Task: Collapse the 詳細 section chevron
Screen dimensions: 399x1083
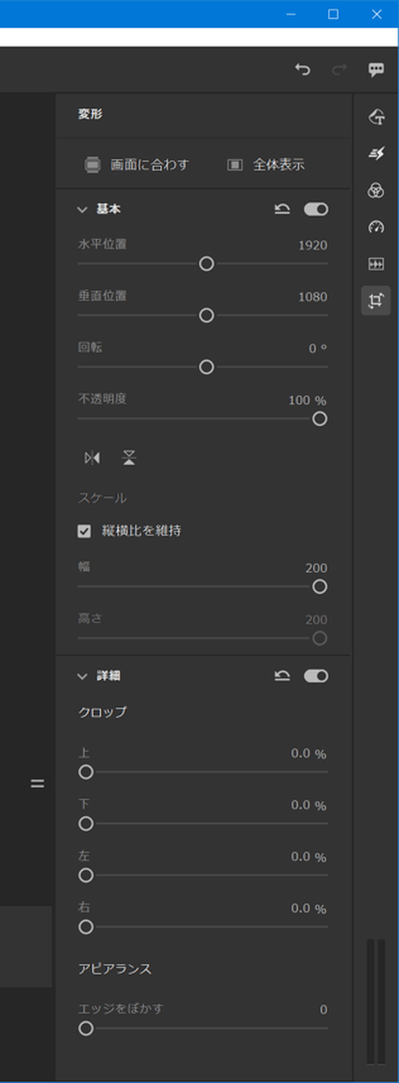Action: click(x=82, y=676)
